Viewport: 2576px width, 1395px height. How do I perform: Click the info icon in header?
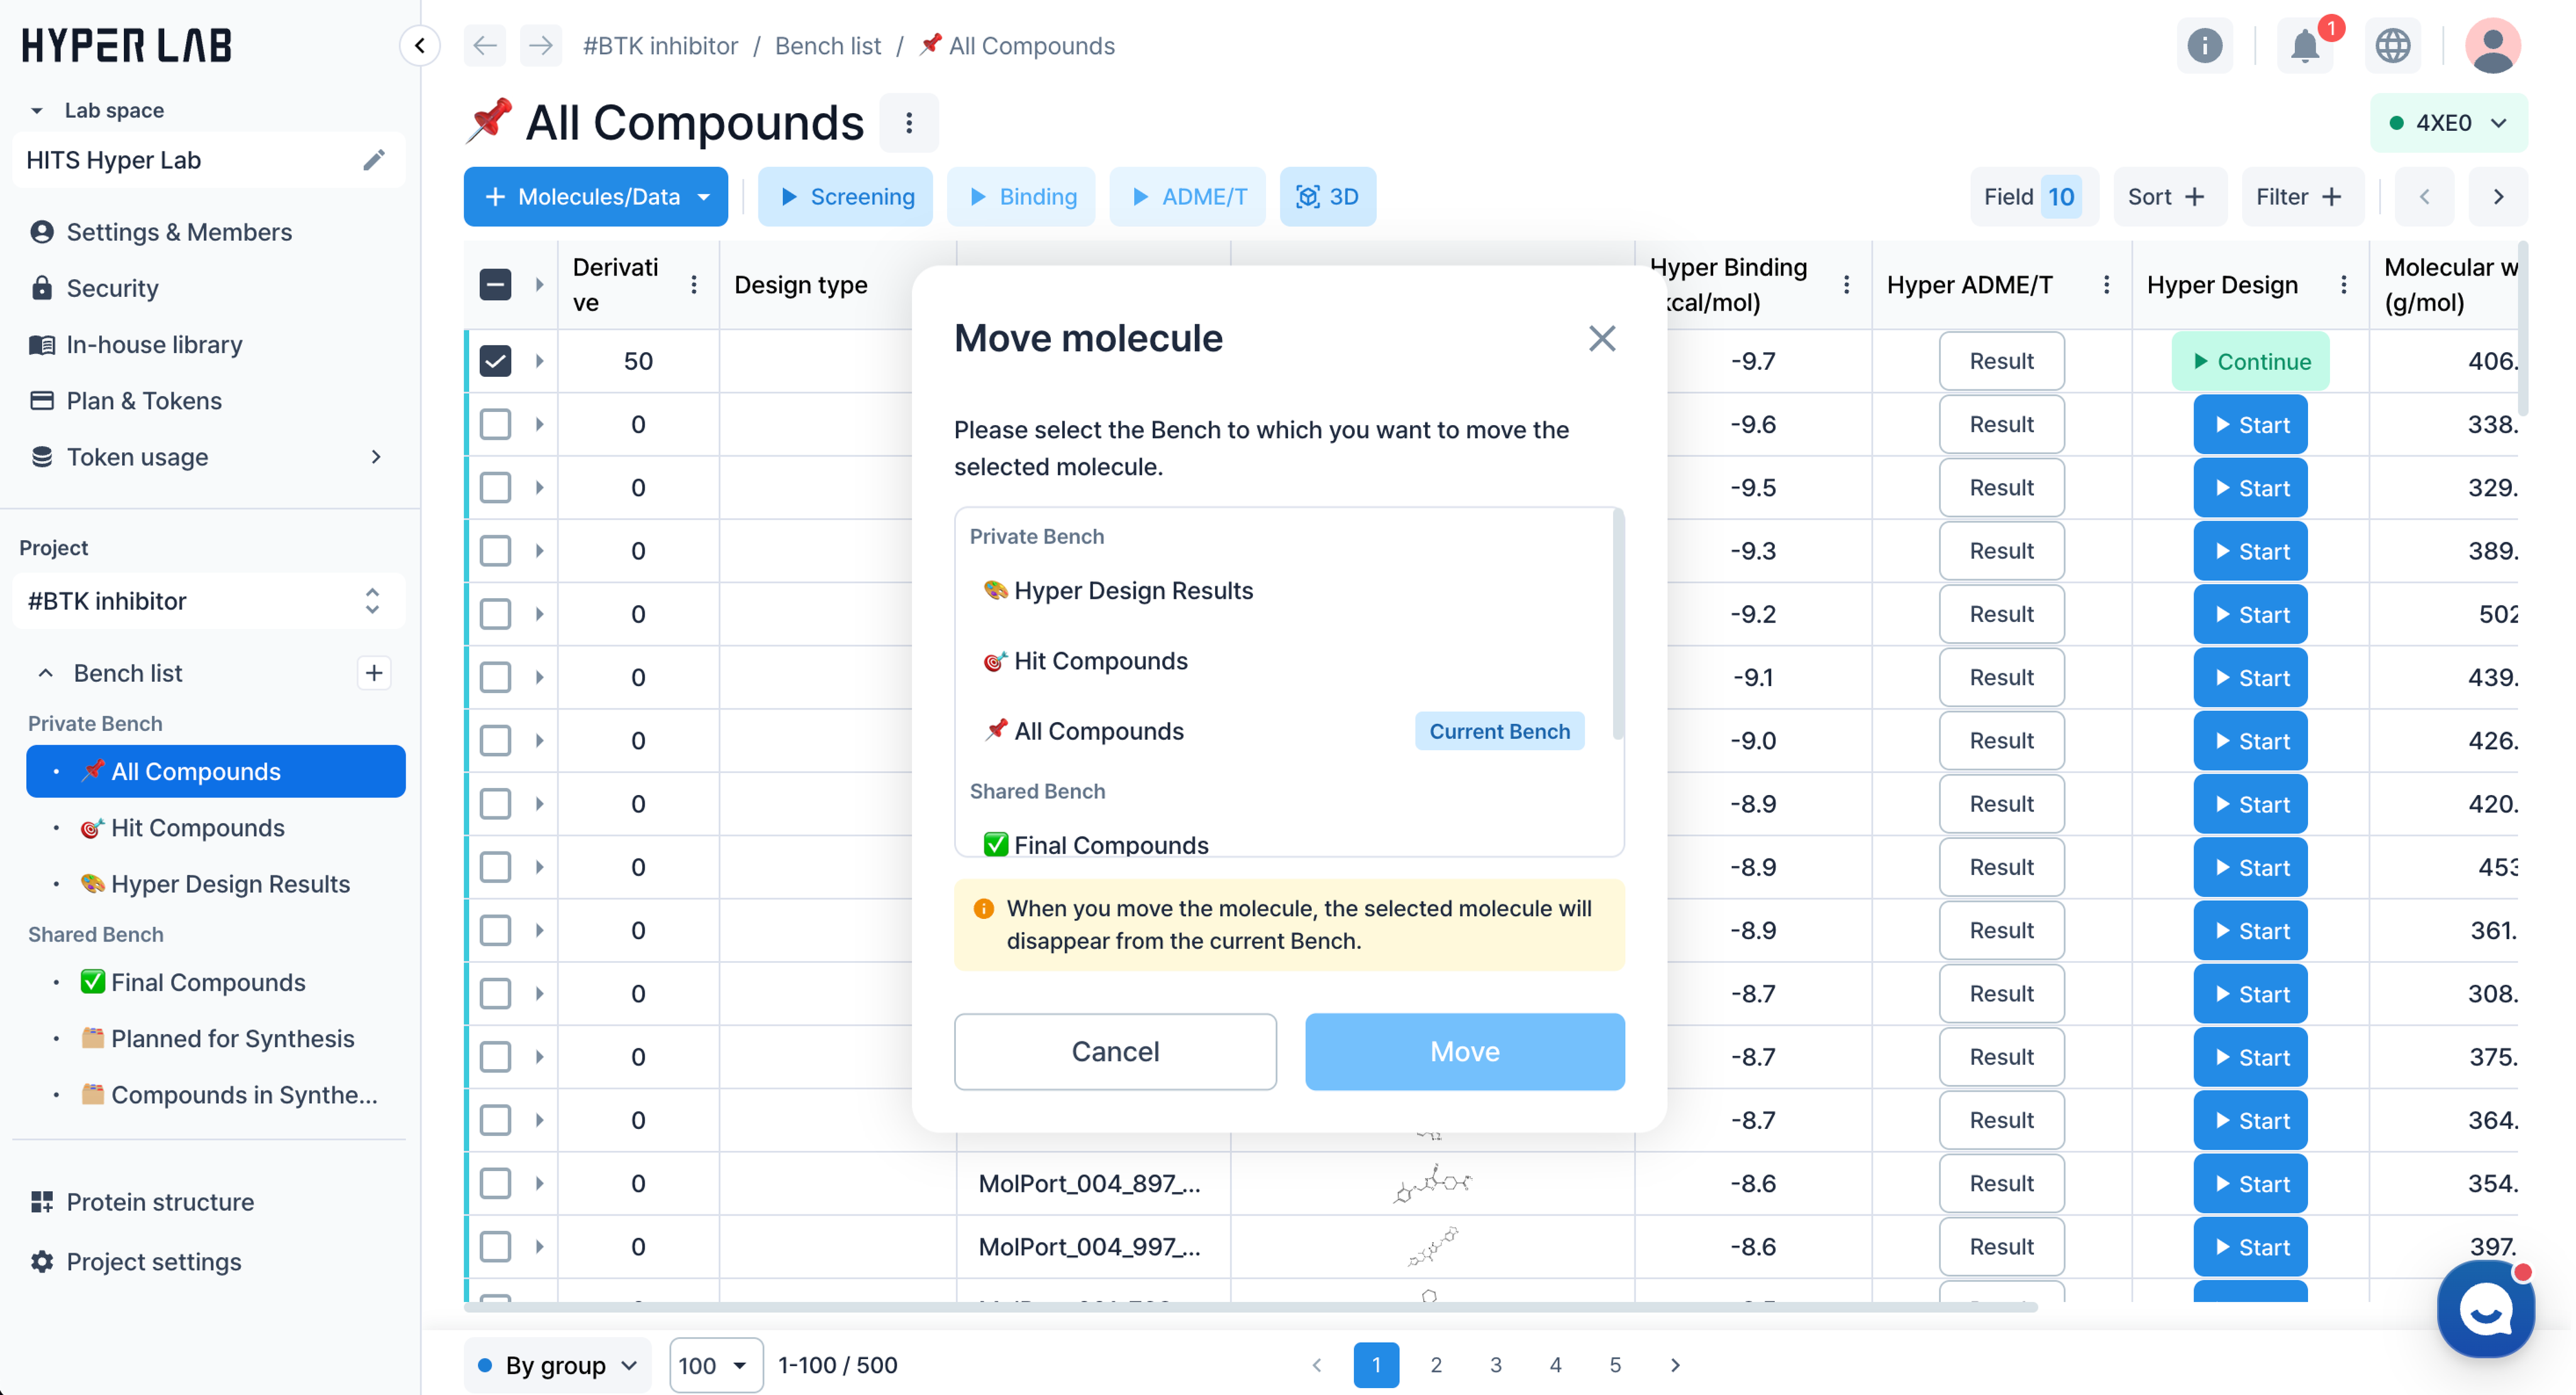2204,46
